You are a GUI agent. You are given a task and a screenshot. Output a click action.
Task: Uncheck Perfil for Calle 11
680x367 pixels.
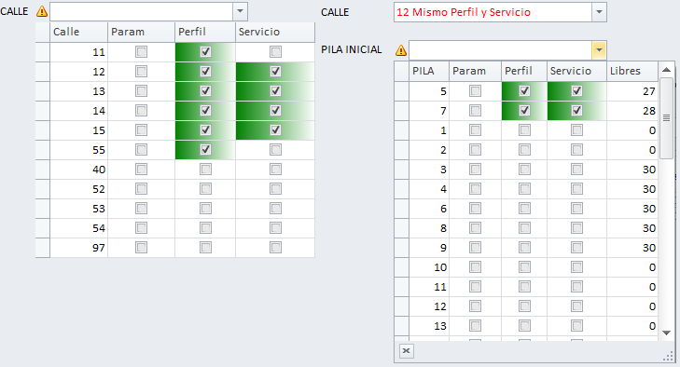pos(205,52)
